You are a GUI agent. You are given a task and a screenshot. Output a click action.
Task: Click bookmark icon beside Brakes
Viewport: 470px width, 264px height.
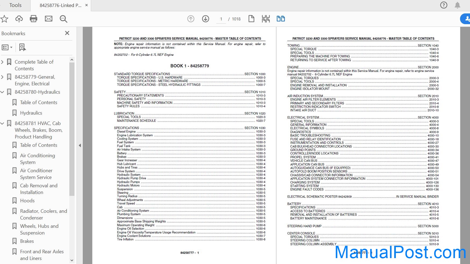tap(15, 241)
